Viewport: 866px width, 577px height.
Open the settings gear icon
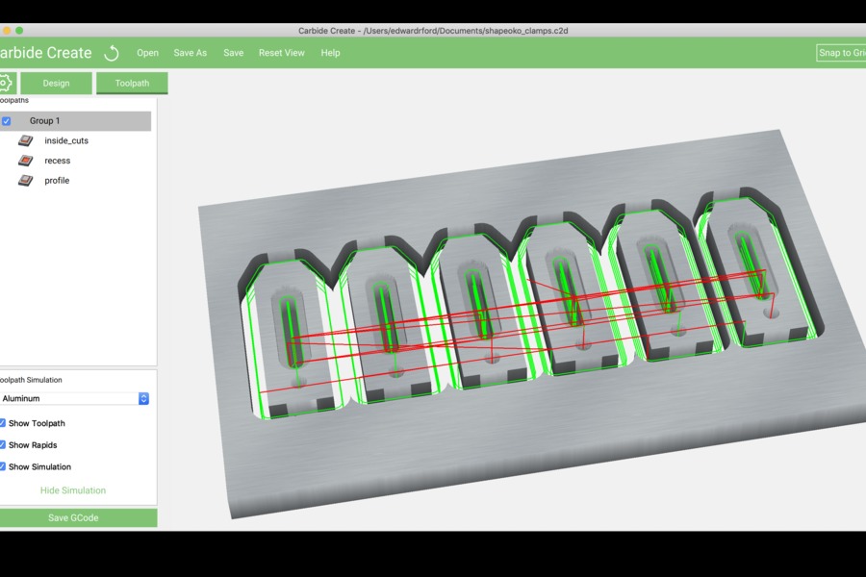point(6,84)
